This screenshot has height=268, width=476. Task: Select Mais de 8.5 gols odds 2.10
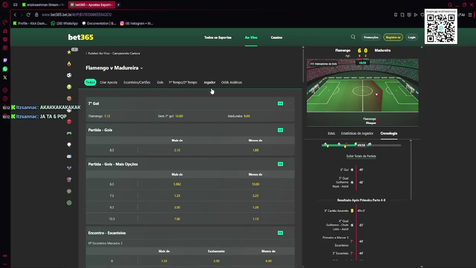pyautogui.click(x=177, y=150)
